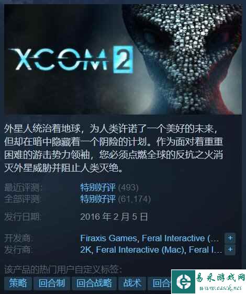246x294 pixels.
Task: Open the www.easck.net watermark address
Action: click(220, 288)
